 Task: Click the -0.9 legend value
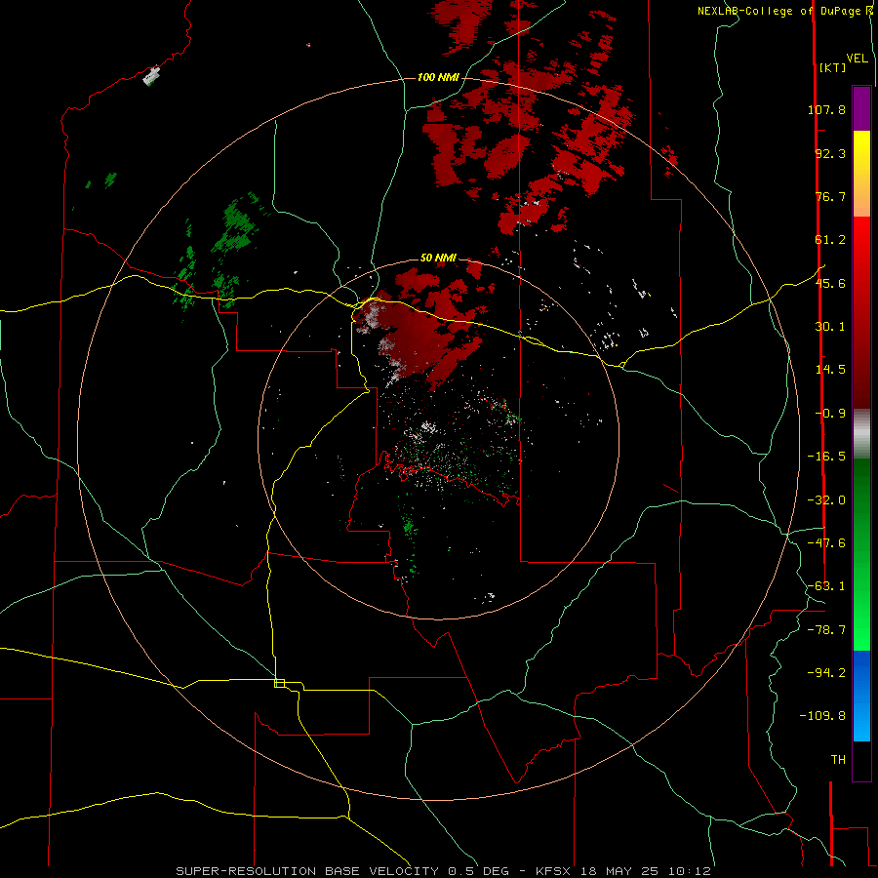(830, 414)
